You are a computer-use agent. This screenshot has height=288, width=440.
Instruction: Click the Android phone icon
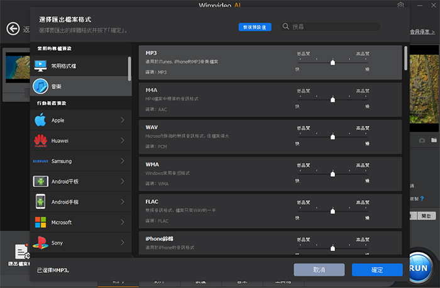tap(40, 201)
